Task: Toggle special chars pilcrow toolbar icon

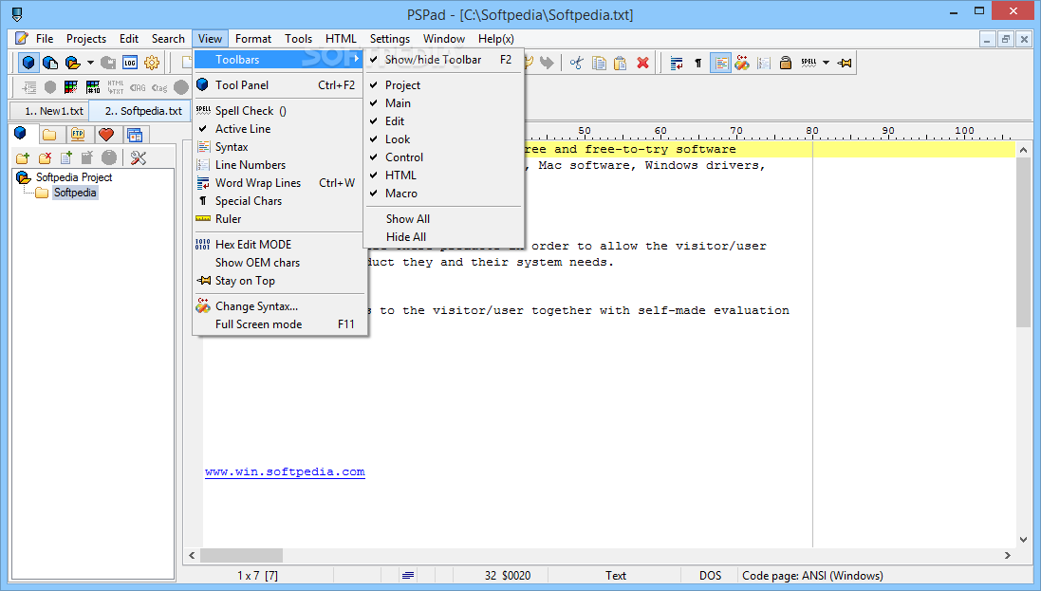Action: [x=698, y=63]
